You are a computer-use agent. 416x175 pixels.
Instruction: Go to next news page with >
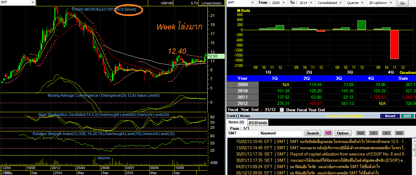[386, 133]
